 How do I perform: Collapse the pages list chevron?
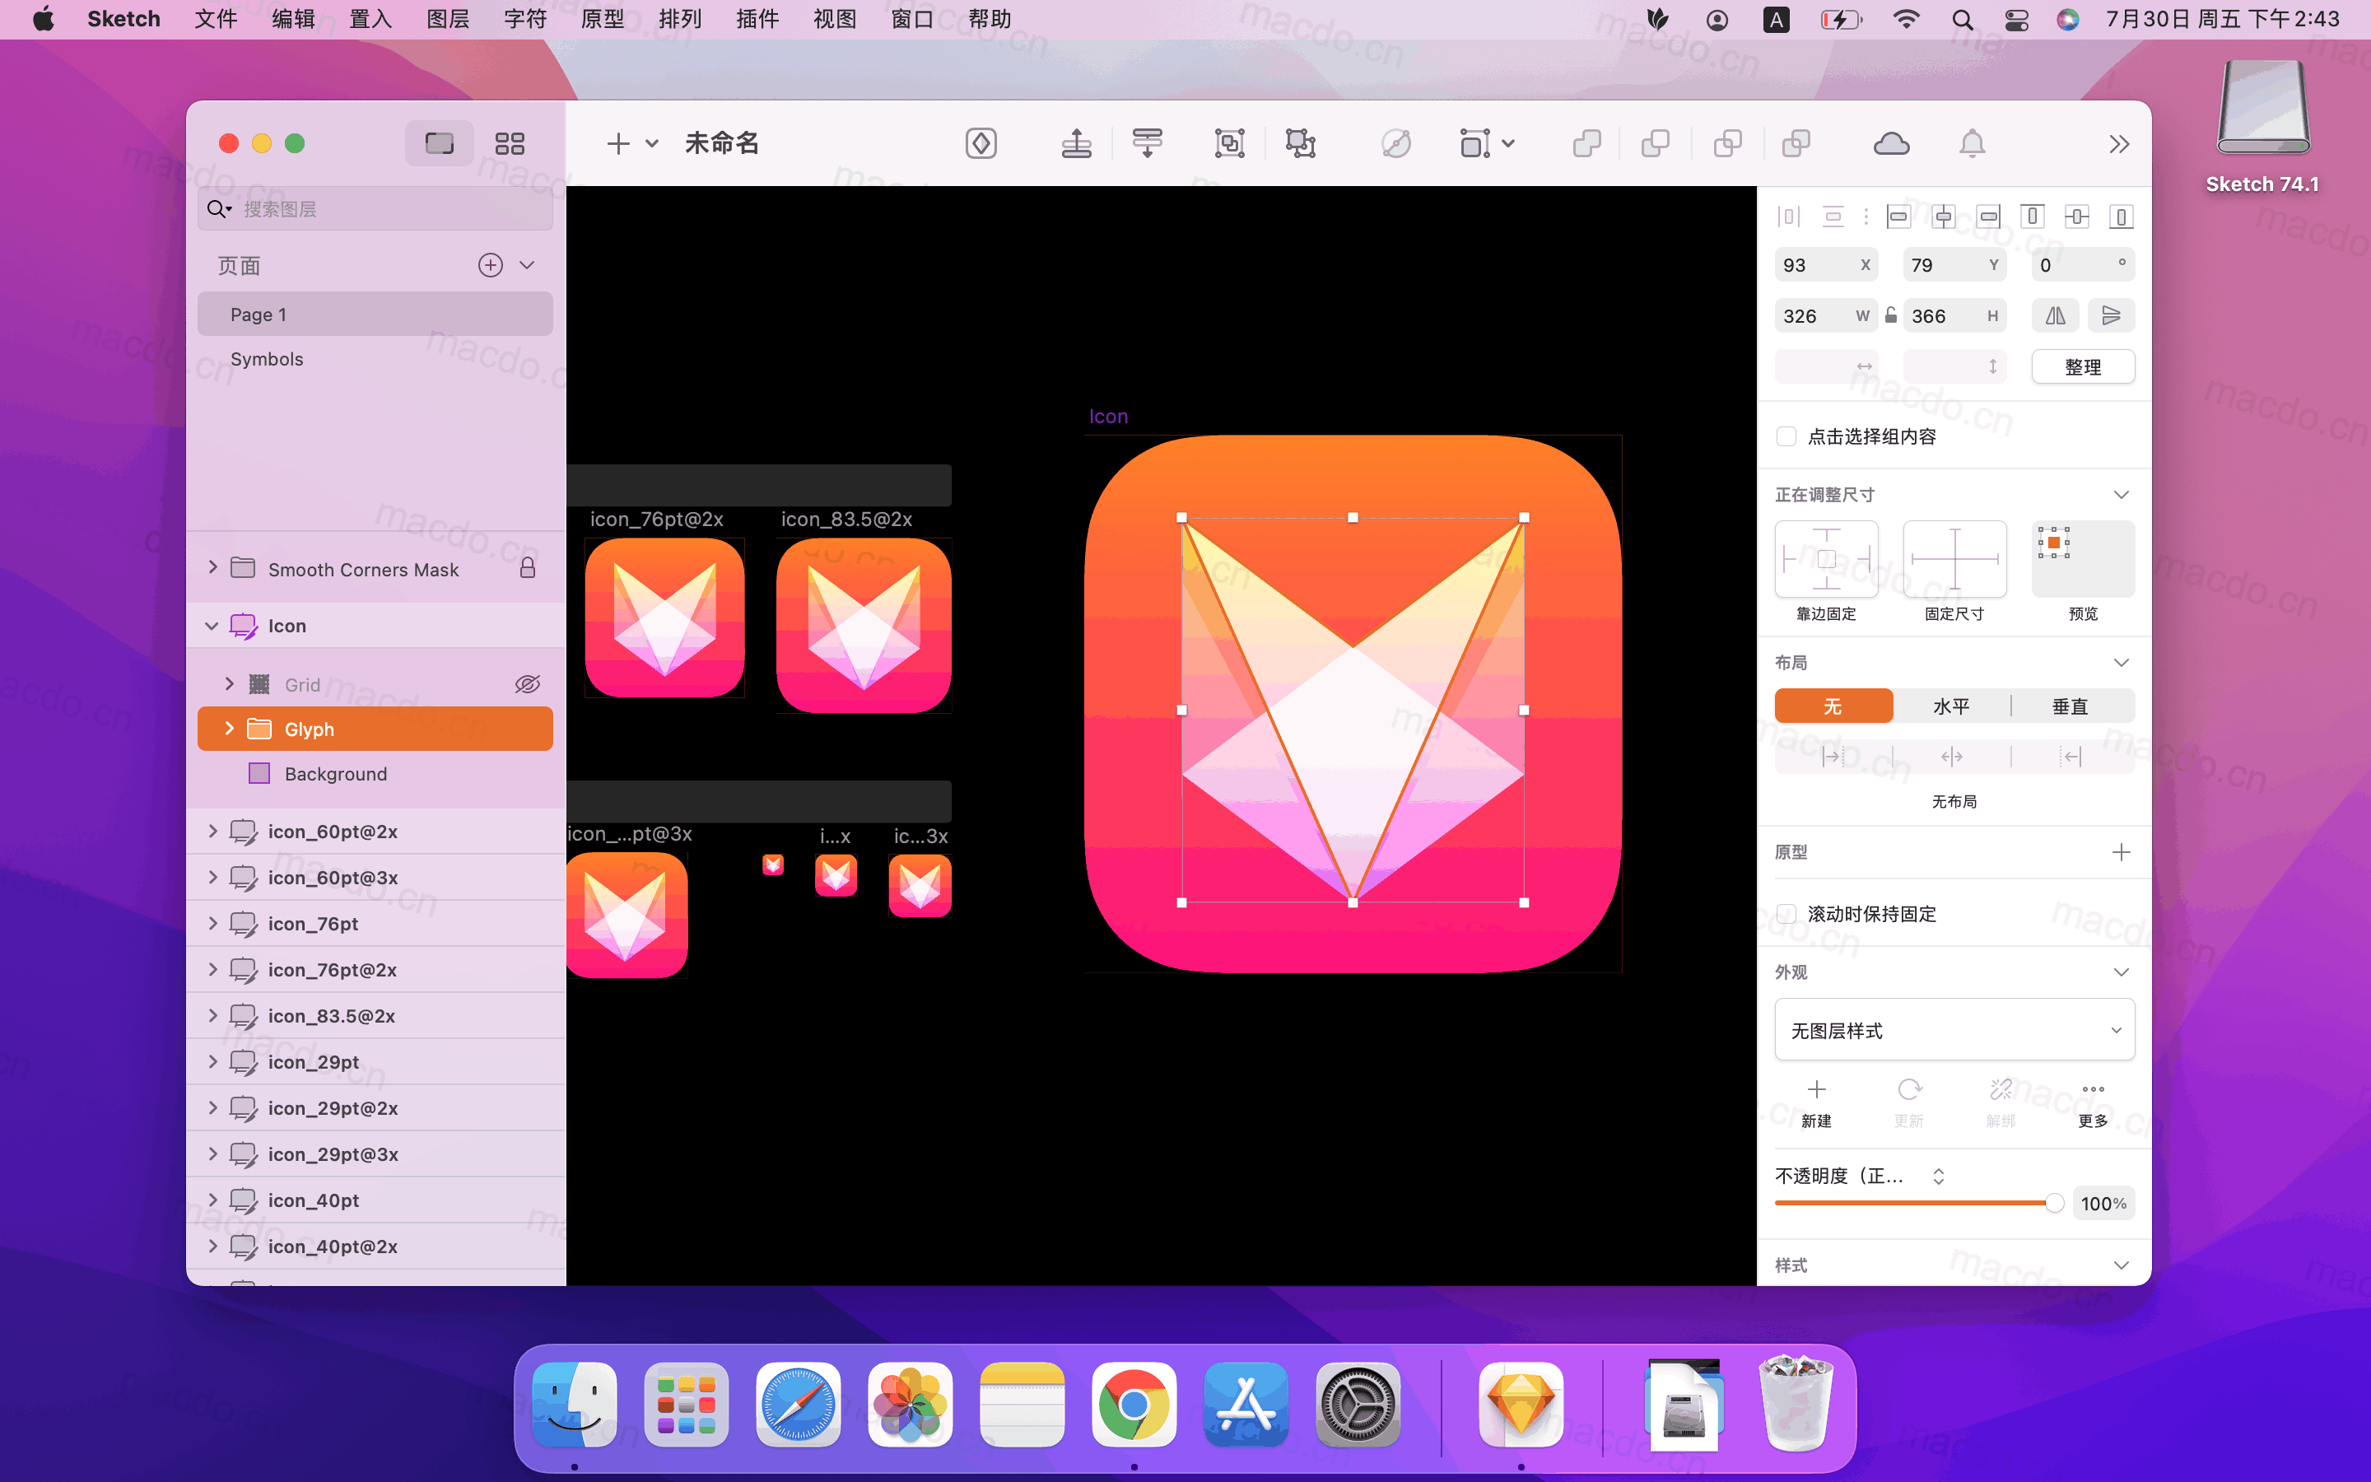pyautogui.click(x=527, y=266)
